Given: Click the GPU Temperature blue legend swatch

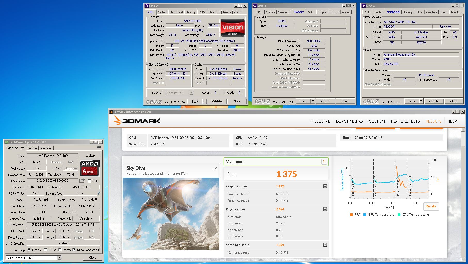Looking at the screenshot, I should pyautogui.click(x=365, y=215).
